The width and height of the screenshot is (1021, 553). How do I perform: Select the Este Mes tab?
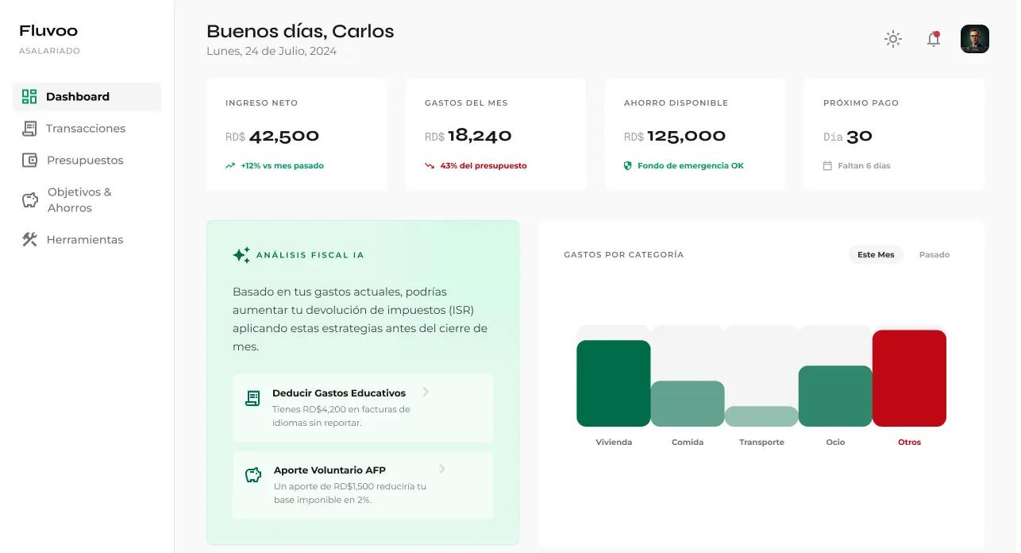point(876,254)
